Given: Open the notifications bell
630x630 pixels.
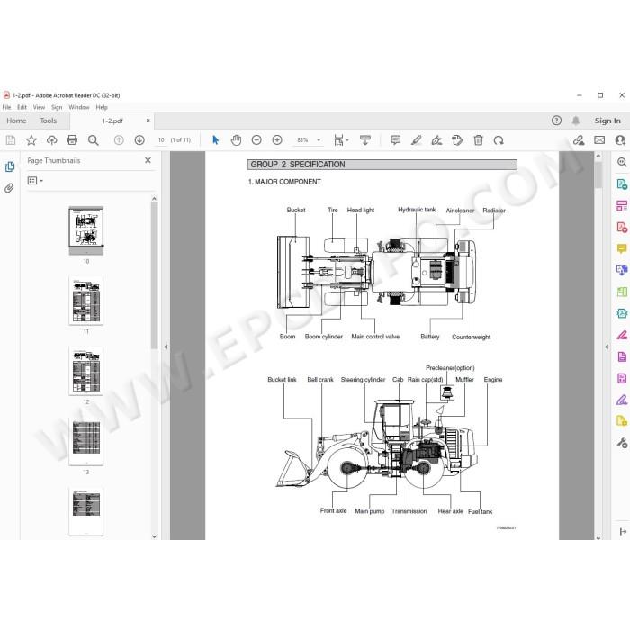Looking at the screenshot, I should click(x=576, y=121).
